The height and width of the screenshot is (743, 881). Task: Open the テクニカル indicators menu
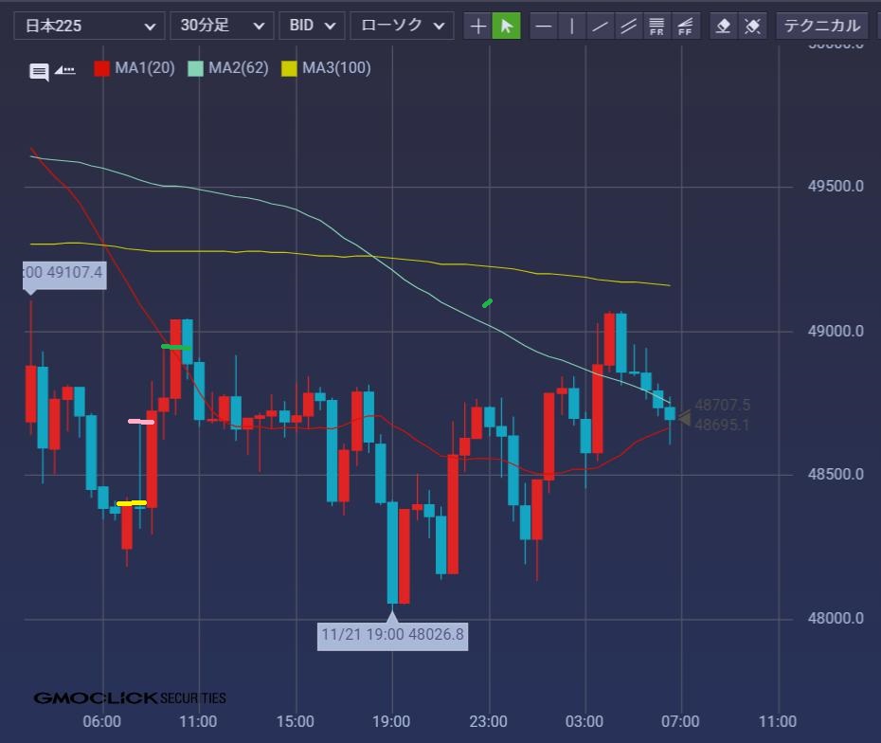[821, 26]
